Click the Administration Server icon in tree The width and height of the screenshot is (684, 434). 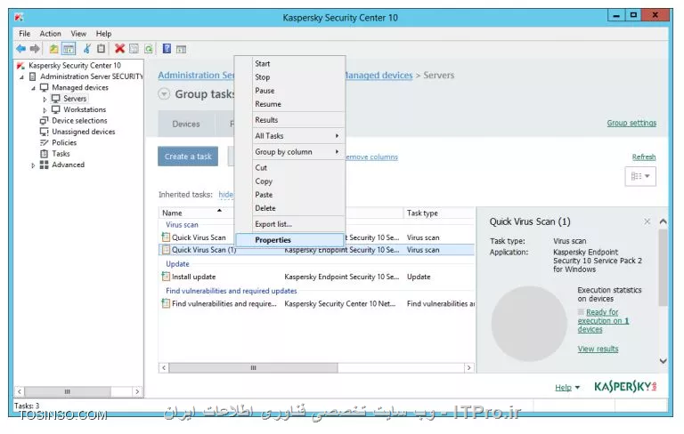pyautogui.click(x=32, y=76)
